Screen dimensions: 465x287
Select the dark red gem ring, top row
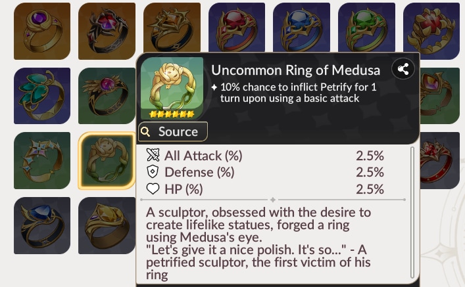point(107,31)
